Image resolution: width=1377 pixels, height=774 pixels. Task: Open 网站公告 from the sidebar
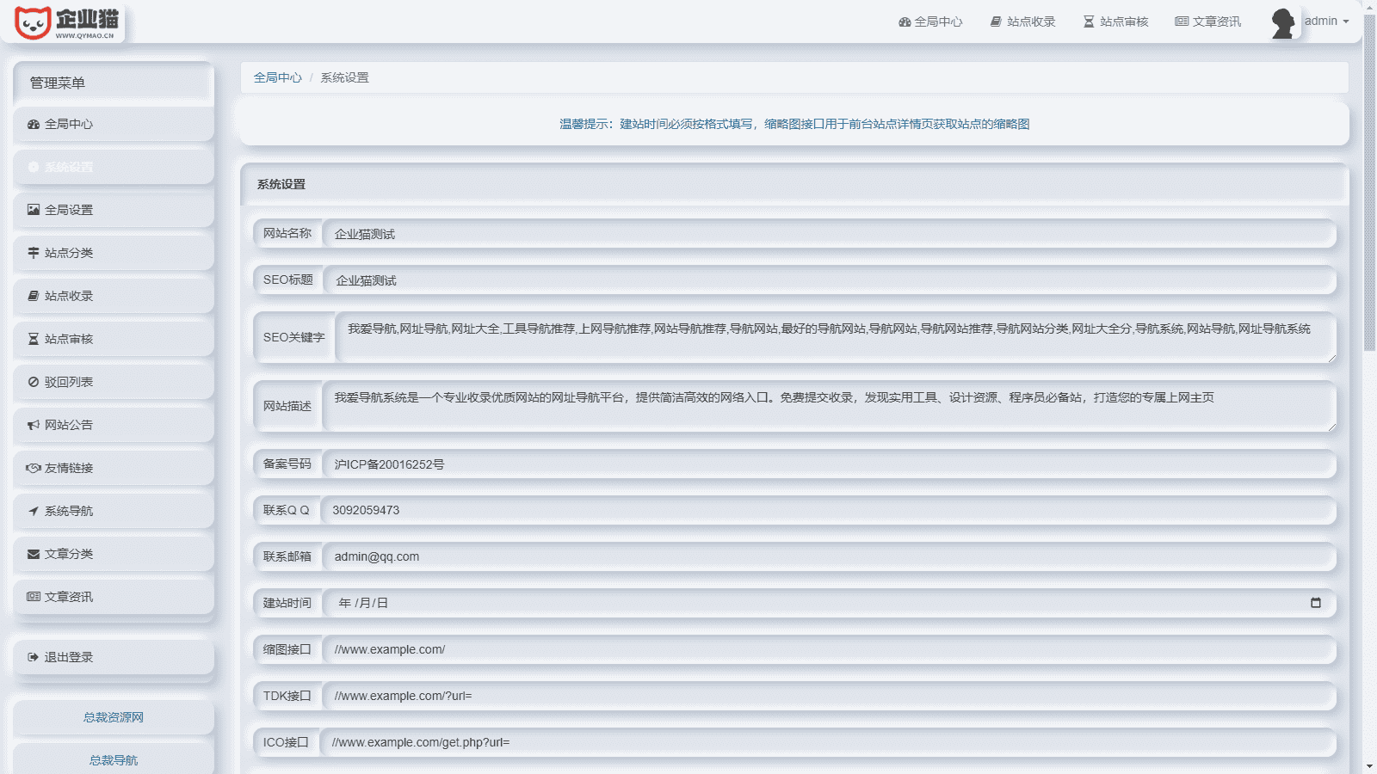(x=114, y=425)
